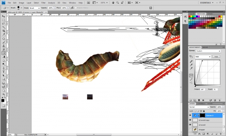Enable Erase to History checkbox

tap(76, 8)
